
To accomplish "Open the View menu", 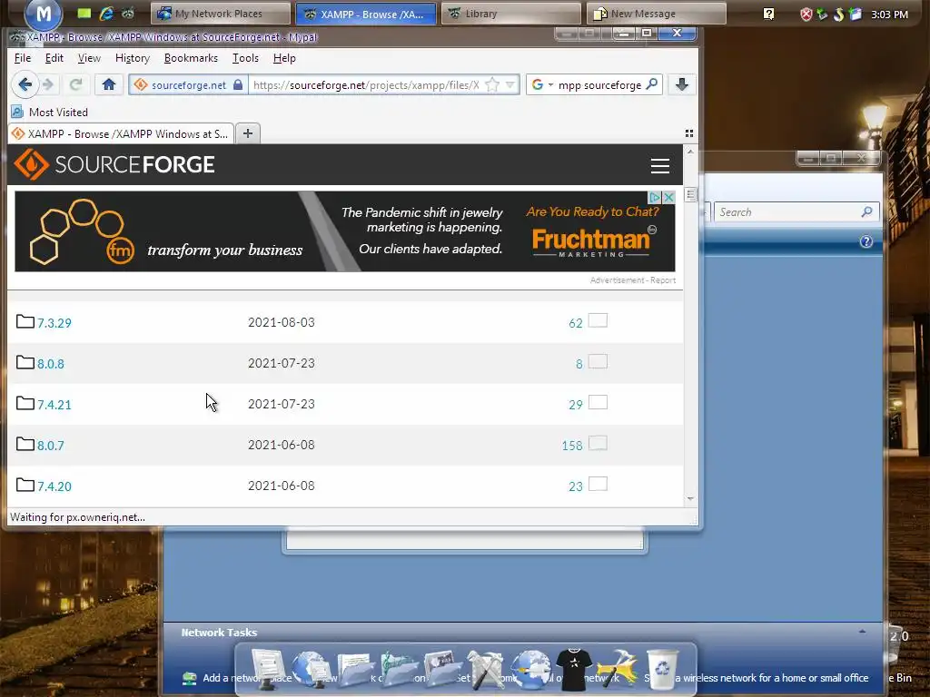I will coord(89,58).
